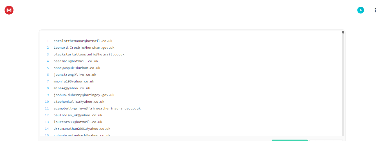Open the three-dot more options menu
This screenshot has width=384, height=141.
coord(375,10)
